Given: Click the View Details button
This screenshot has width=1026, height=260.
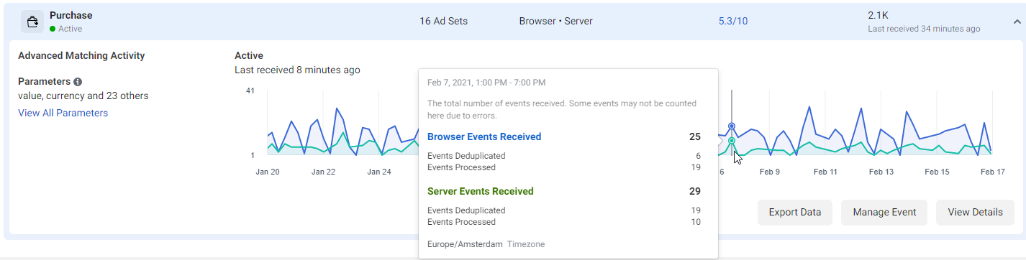Looking at the screenshot, I should pyautogui.click(x=975, y=212).
